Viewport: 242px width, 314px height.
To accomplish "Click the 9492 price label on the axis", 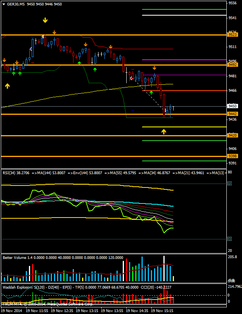I will click(x=233, y=64).
